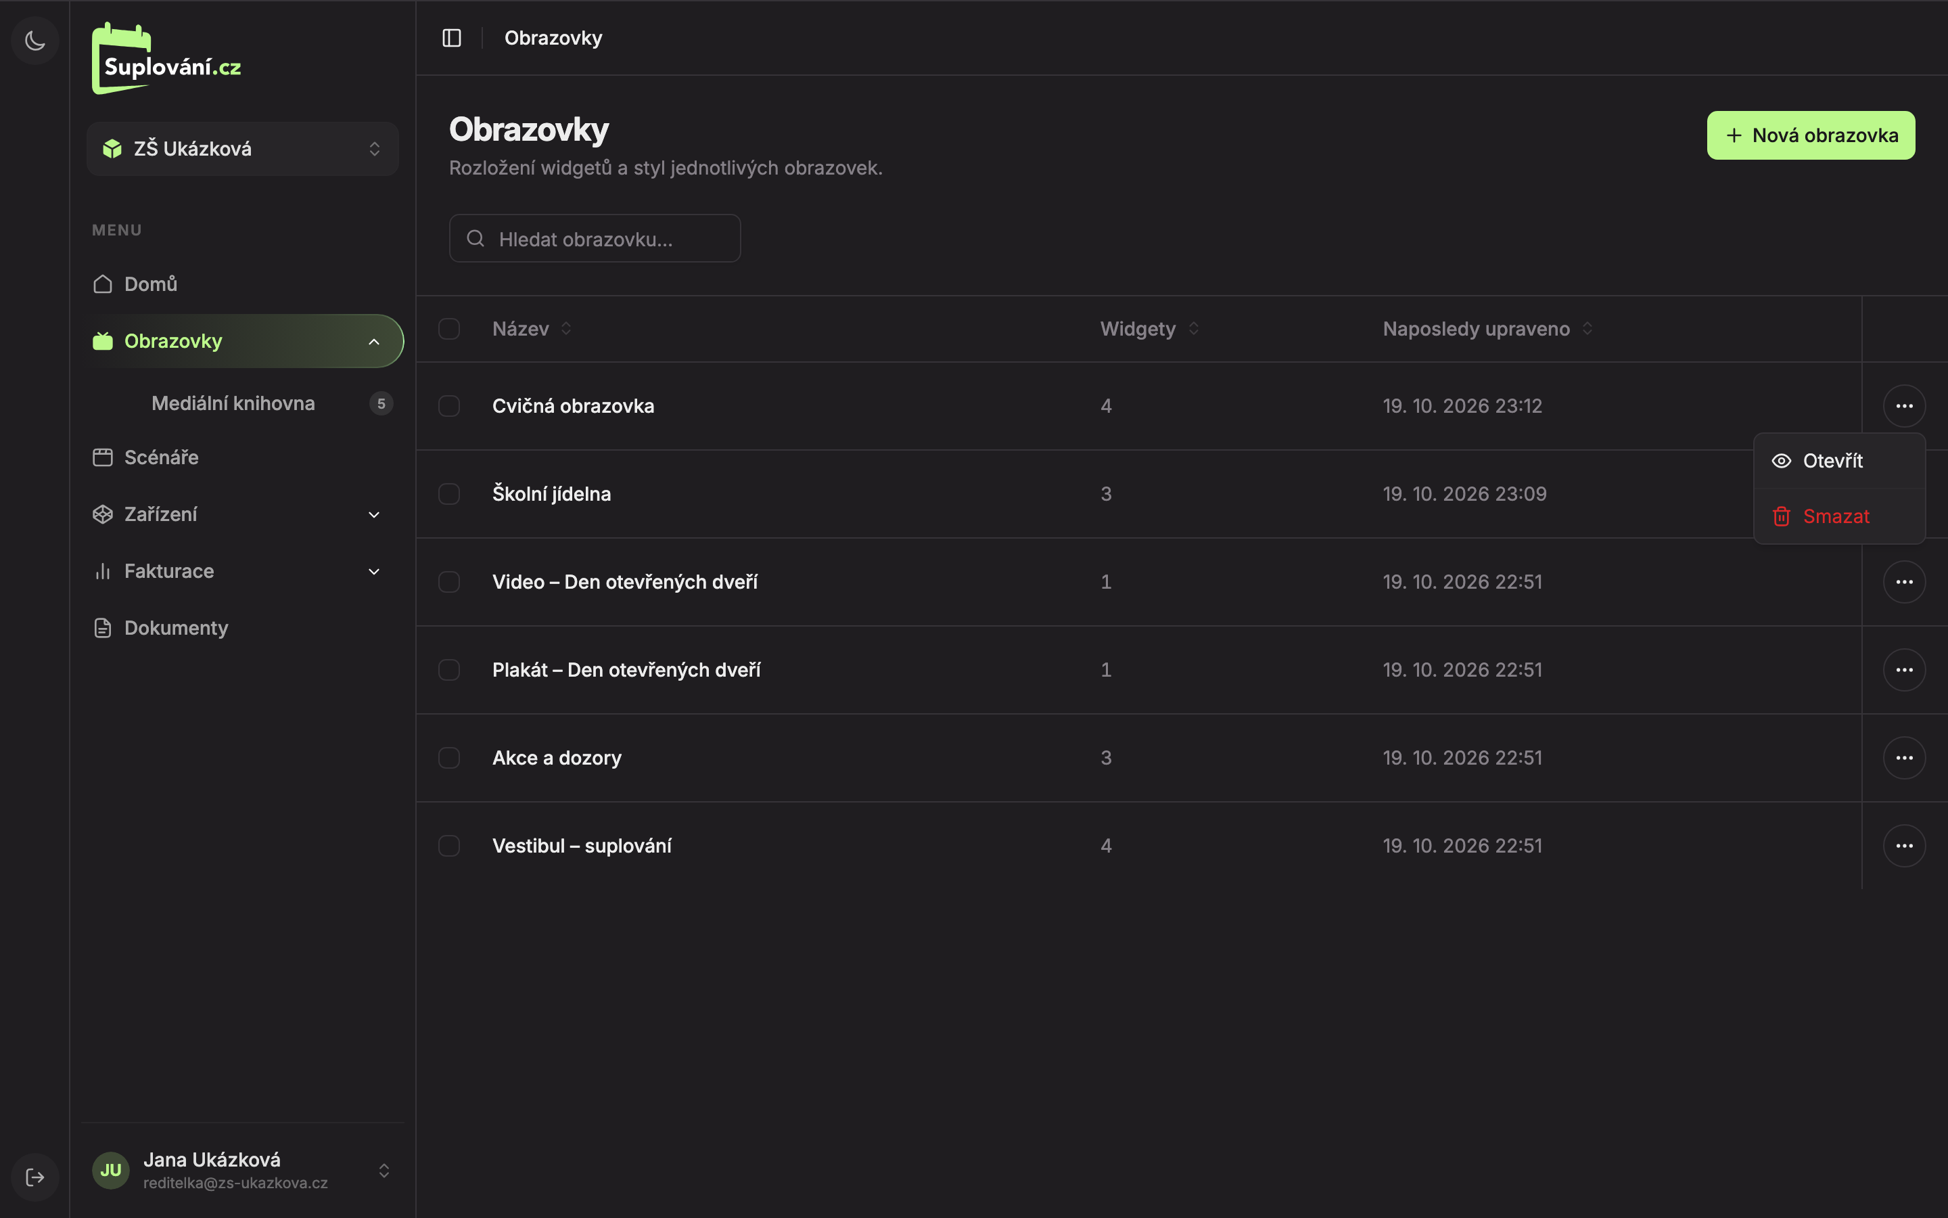Open actions menu for Akce a dozory
The image size is (1948, 1218).
coord(1904,757)
